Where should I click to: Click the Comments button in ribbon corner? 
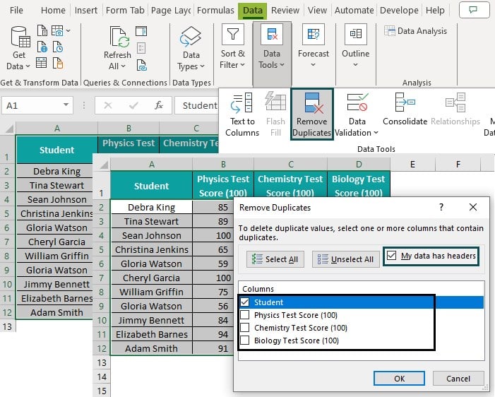pyautogui.click(x=474, y=10)
